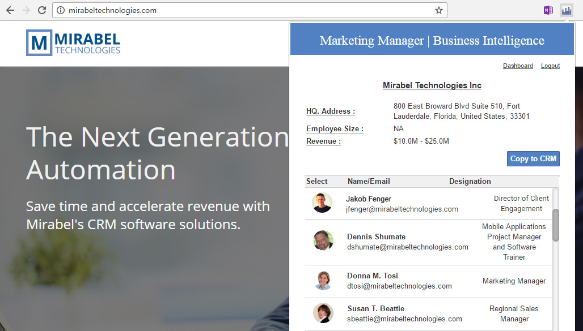Open the Marketing Manager extension icon
583x331 pixels.
pyautogui.click(x=567, y=10)
